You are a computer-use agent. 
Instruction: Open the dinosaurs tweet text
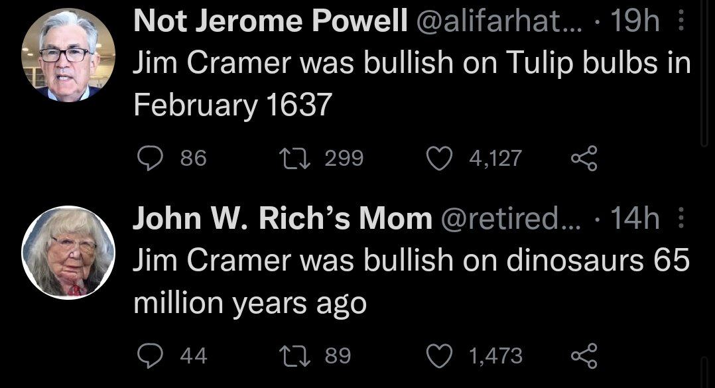coord(412,281)
